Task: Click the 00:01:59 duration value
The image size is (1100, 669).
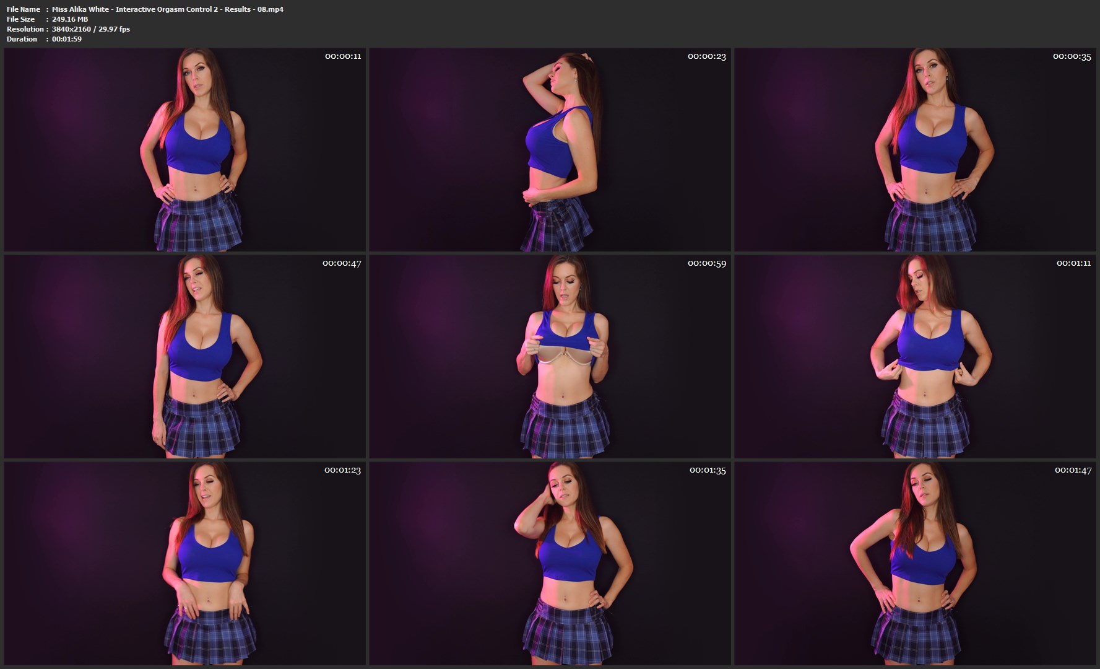Action: (x=67, y=39)
